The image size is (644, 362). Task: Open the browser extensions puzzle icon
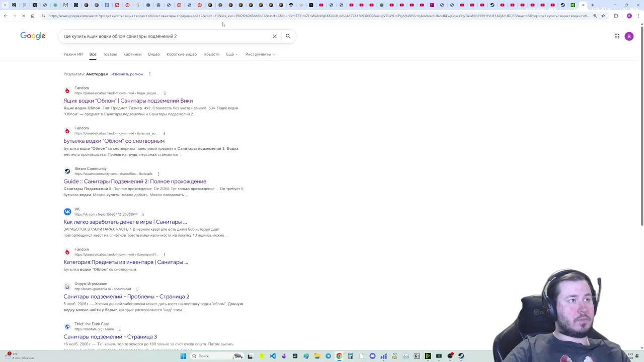tap(616, 16)
